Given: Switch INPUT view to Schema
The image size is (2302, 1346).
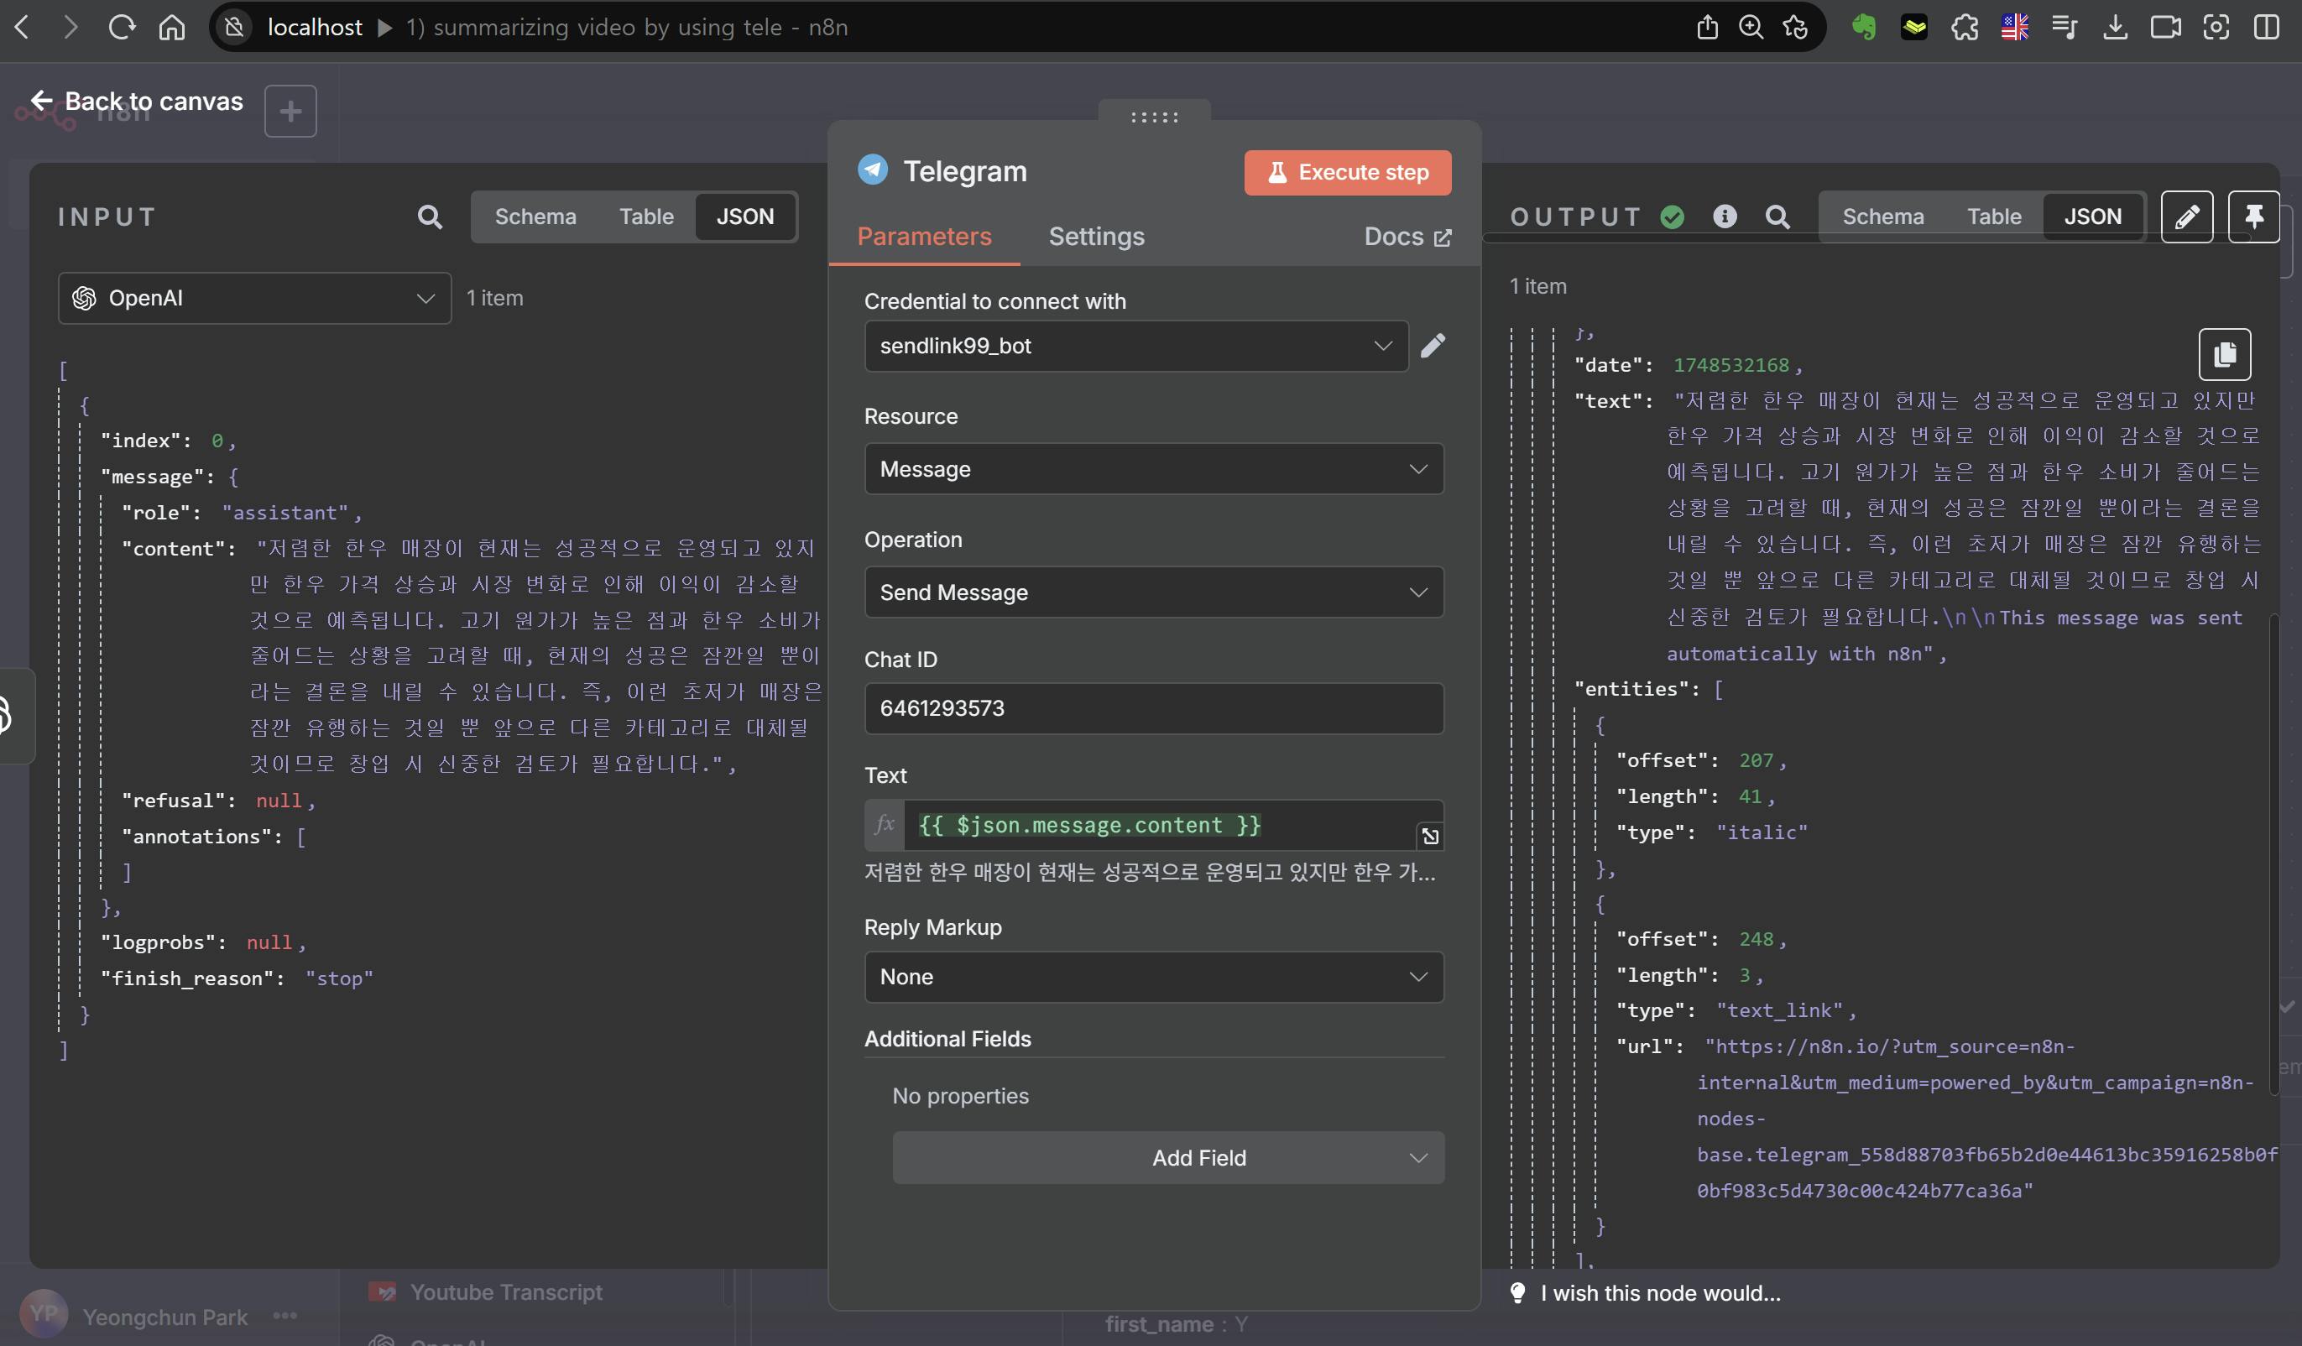Looking at the screenshot, I should (535, 217).
